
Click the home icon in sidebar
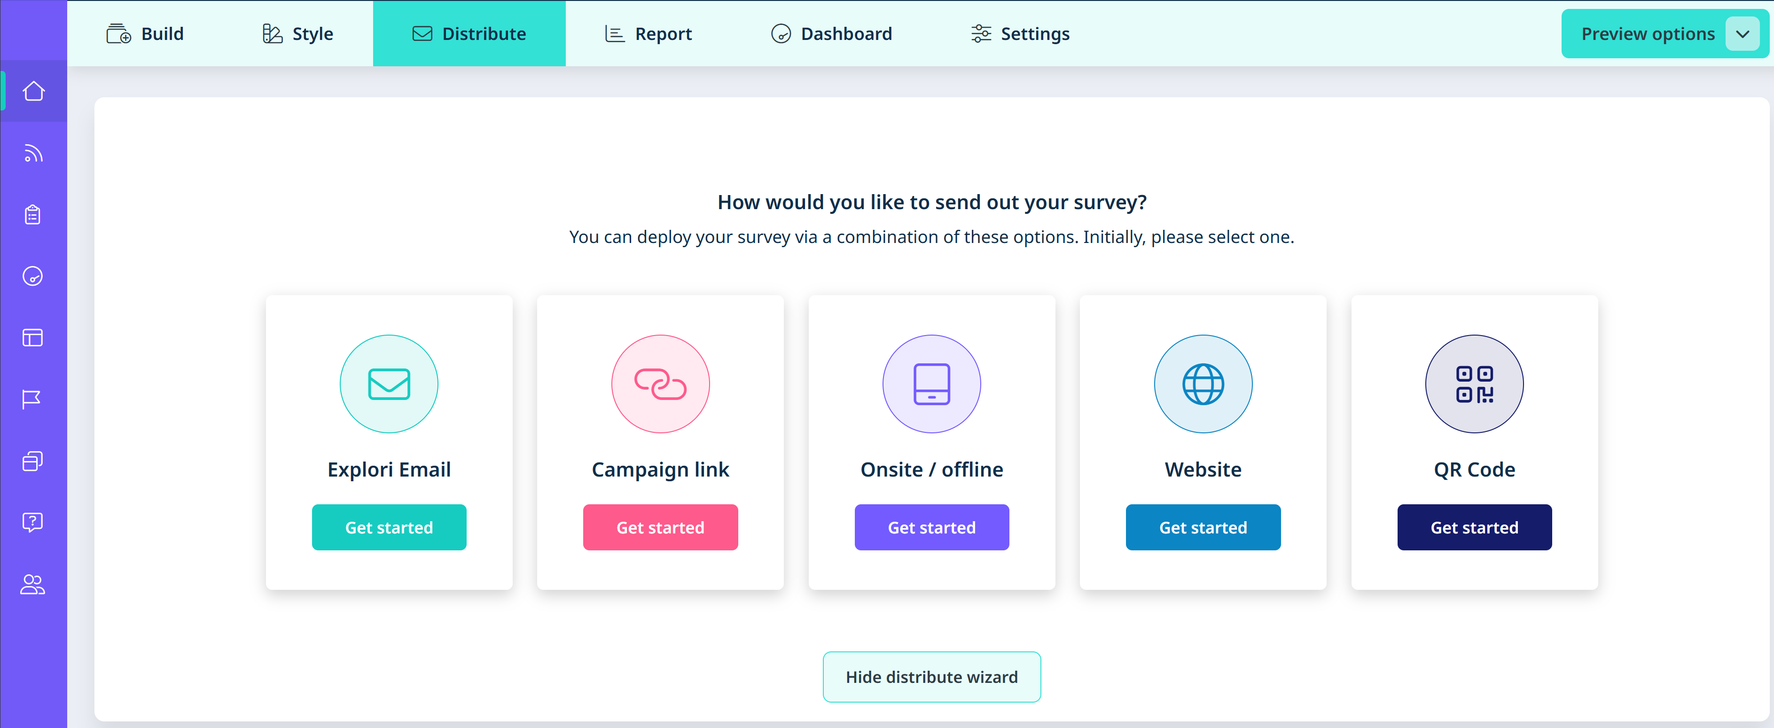click(33, 91)
